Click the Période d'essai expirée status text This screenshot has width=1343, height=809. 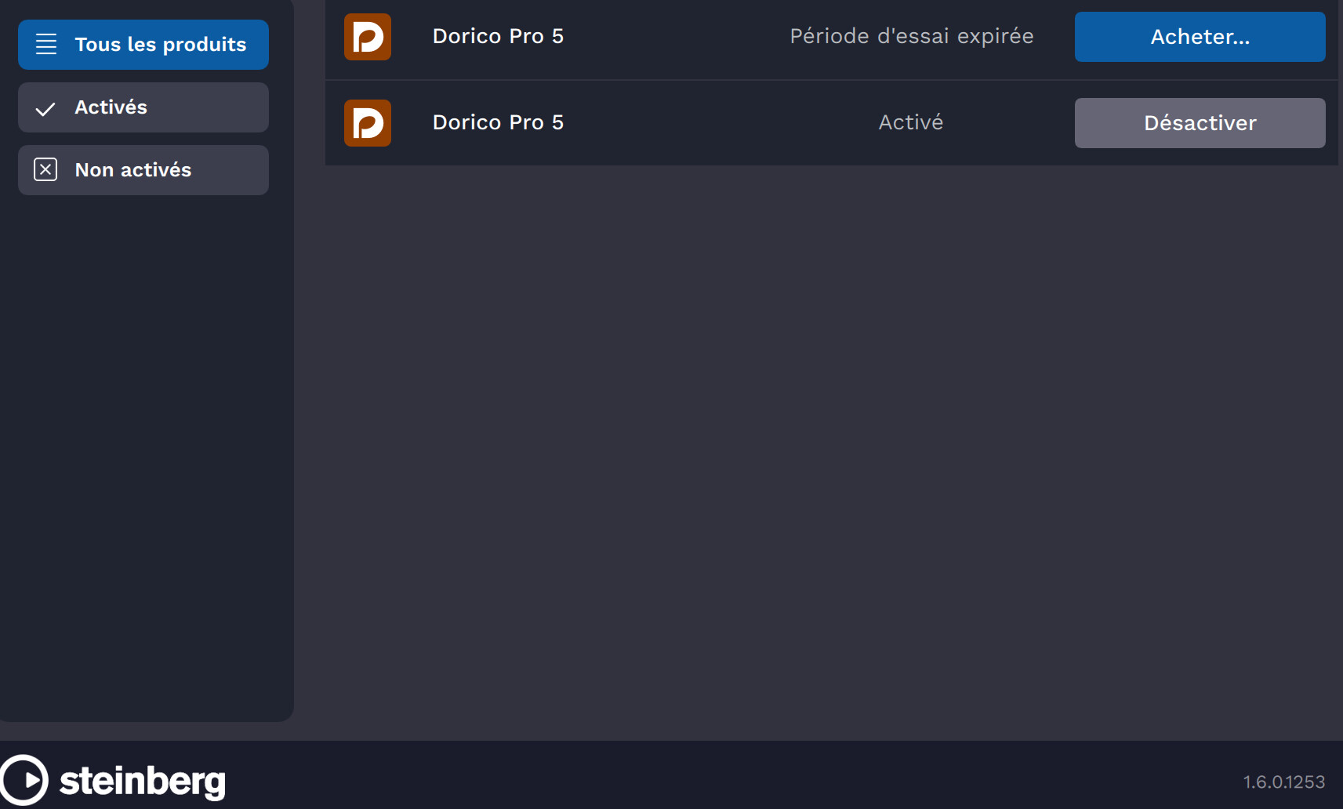(912, 36)
